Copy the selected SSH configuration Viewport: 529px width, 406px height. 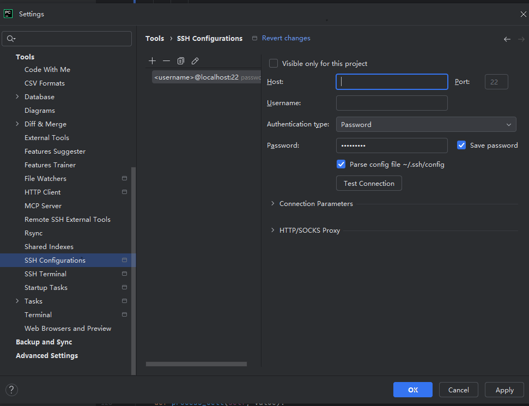(181, 61)
